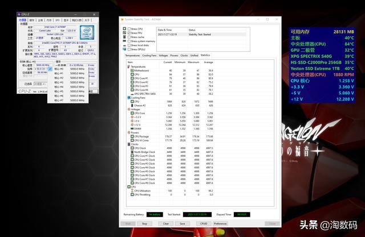Click the Stress GPU(s) monitor icon

(x=124, y=49)
